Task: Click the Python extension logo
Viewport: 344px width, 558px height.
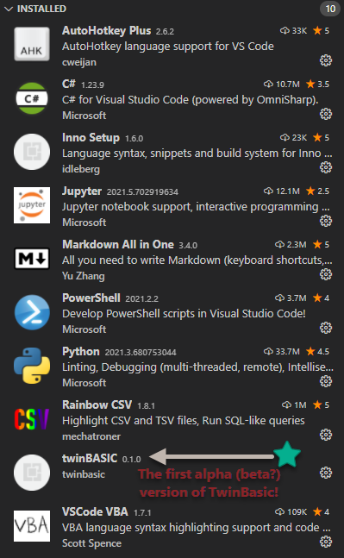Action: [x=32, y=366]
